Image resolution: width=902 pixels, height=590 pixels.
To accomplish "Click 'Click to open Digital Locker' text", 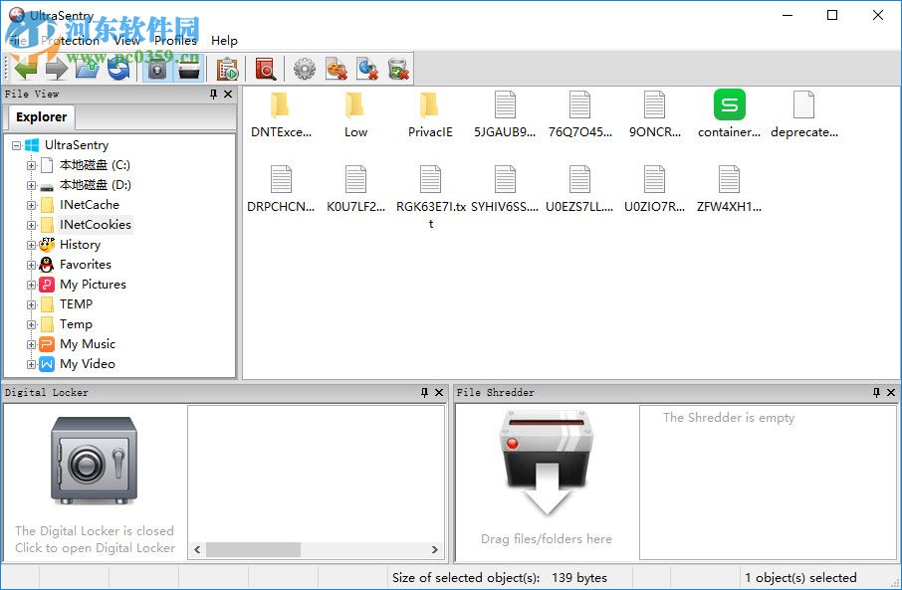I will 95,548.
